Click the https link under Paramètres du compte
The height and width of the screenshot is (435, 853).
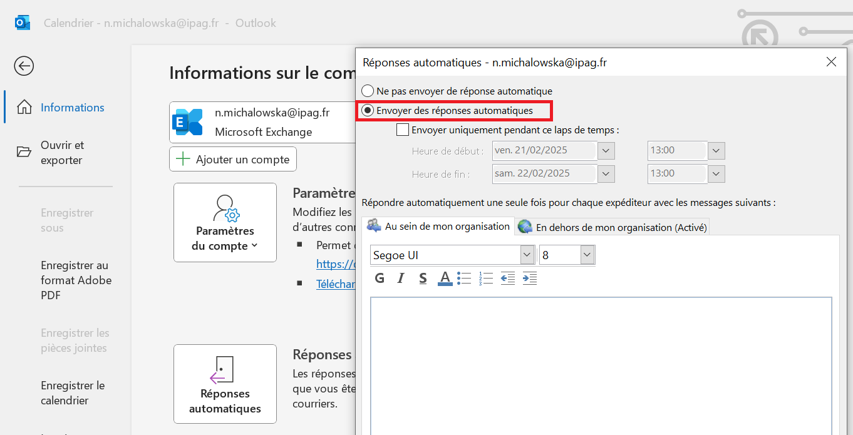pyautogui.click(x=336, y=264)
